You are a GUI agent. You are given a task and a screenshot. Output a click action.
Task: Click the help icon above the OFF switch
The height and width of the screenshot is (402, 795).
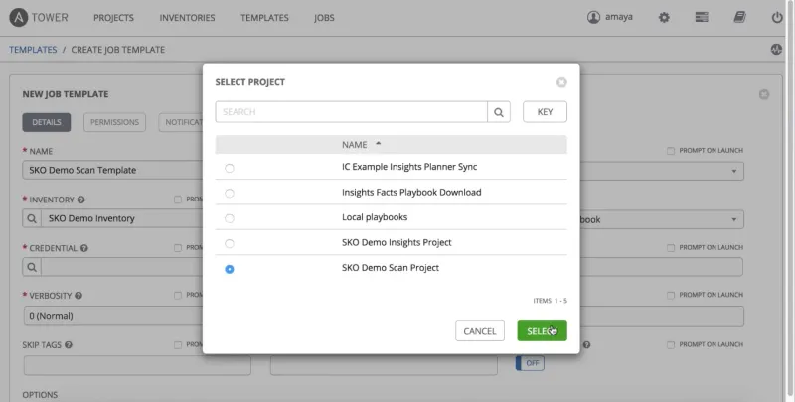586,345
